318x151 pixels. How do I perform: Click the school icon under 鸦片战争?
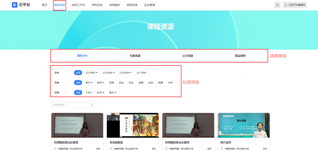222,148
